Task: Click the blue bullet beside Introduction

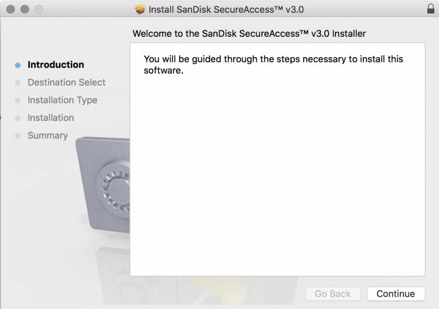Action: [x=18, y=65]
